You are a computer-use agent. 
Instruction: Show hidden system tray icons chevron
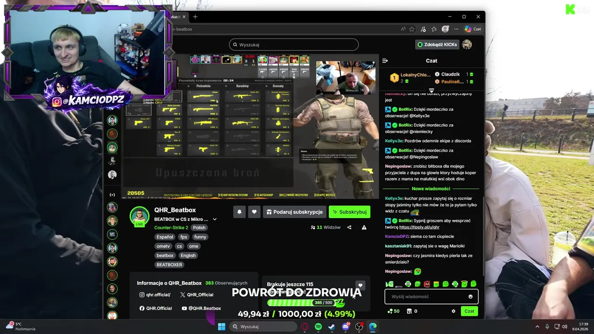tap(537, 327)
